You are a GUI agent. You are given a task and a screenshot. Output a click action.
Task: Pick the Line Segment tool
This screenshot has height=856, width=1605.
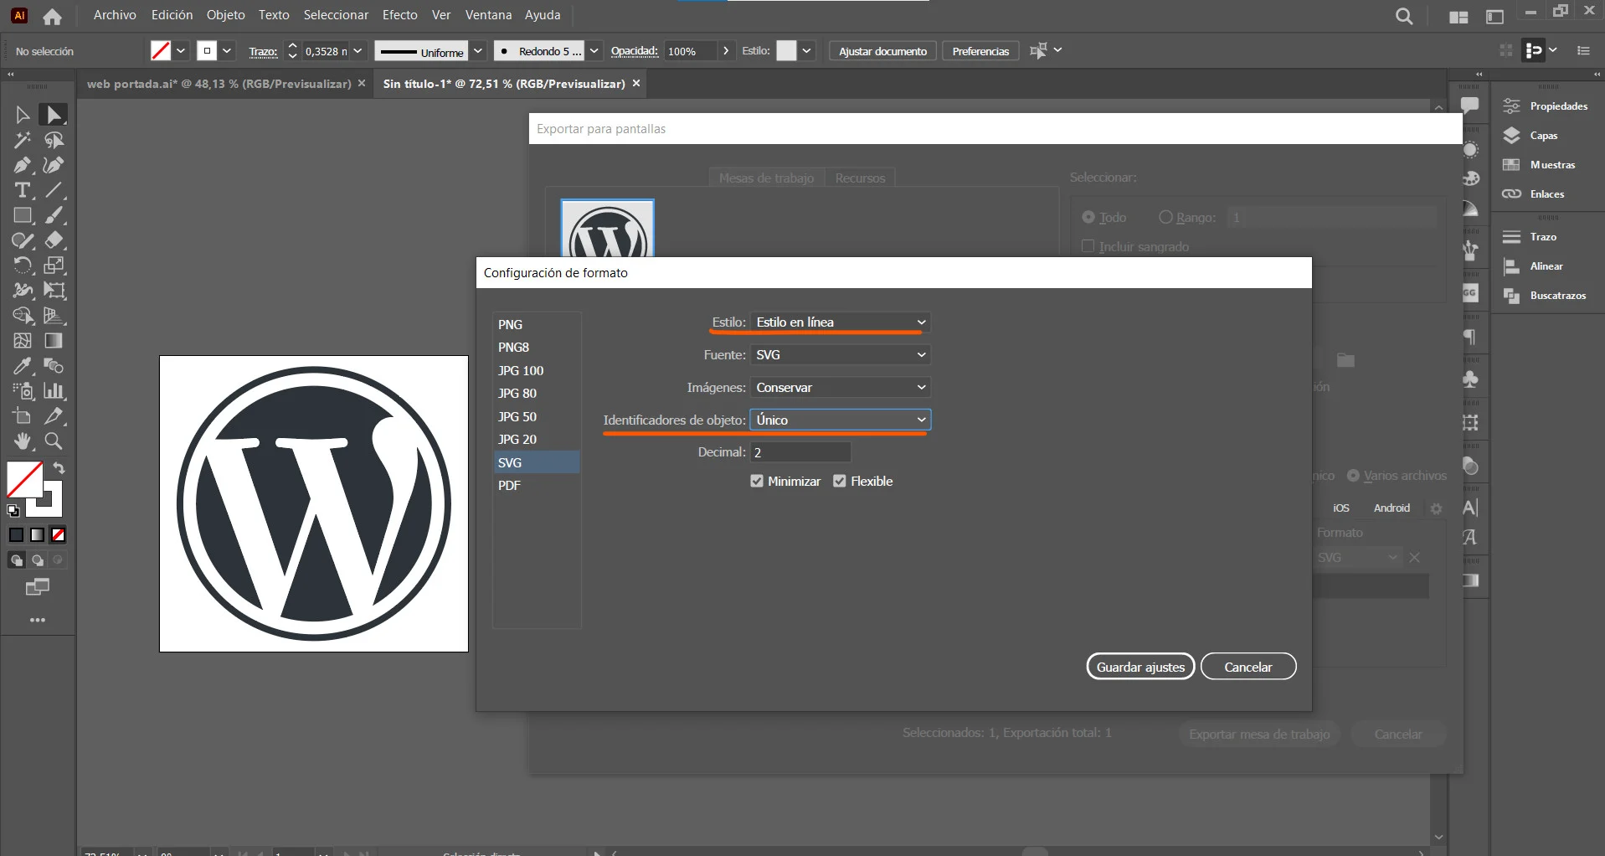54,190
